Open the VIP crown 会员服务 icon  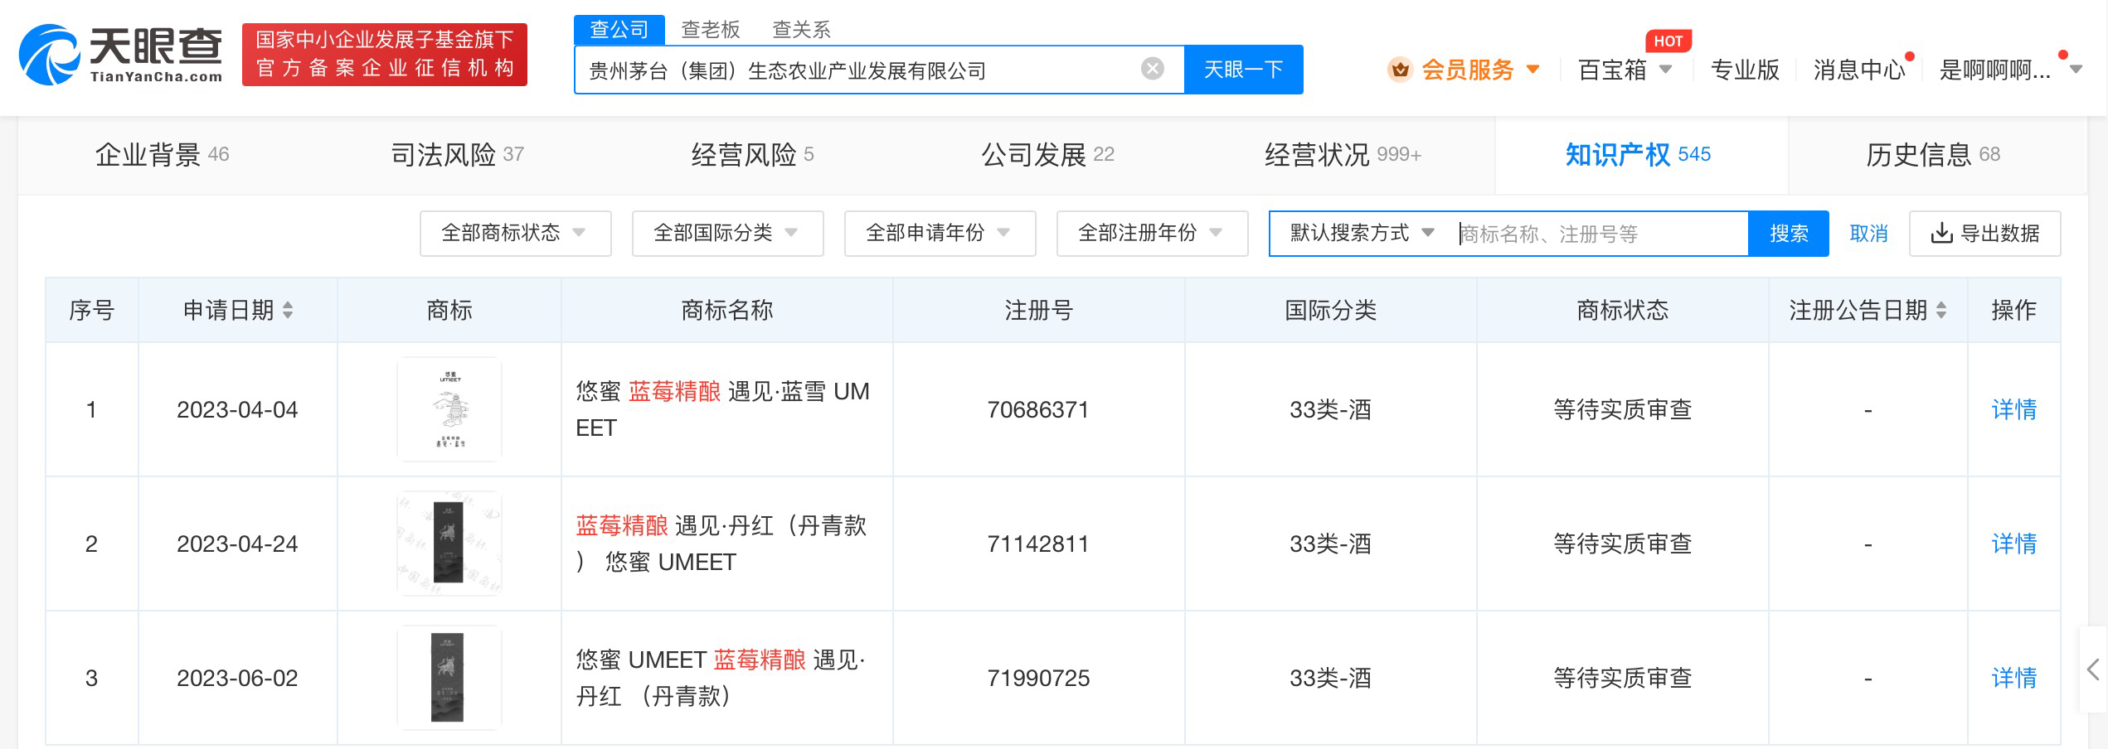[1400, 70]
